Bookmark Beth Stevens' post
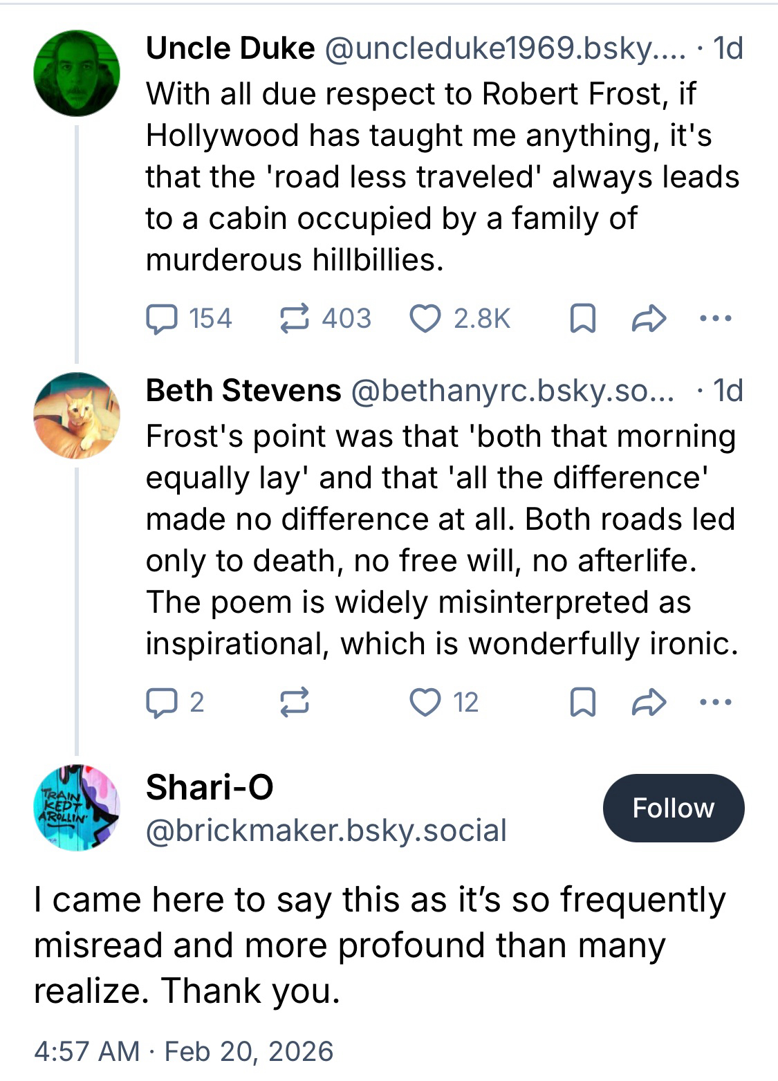Screen dimensions: 778x1081 582,703
